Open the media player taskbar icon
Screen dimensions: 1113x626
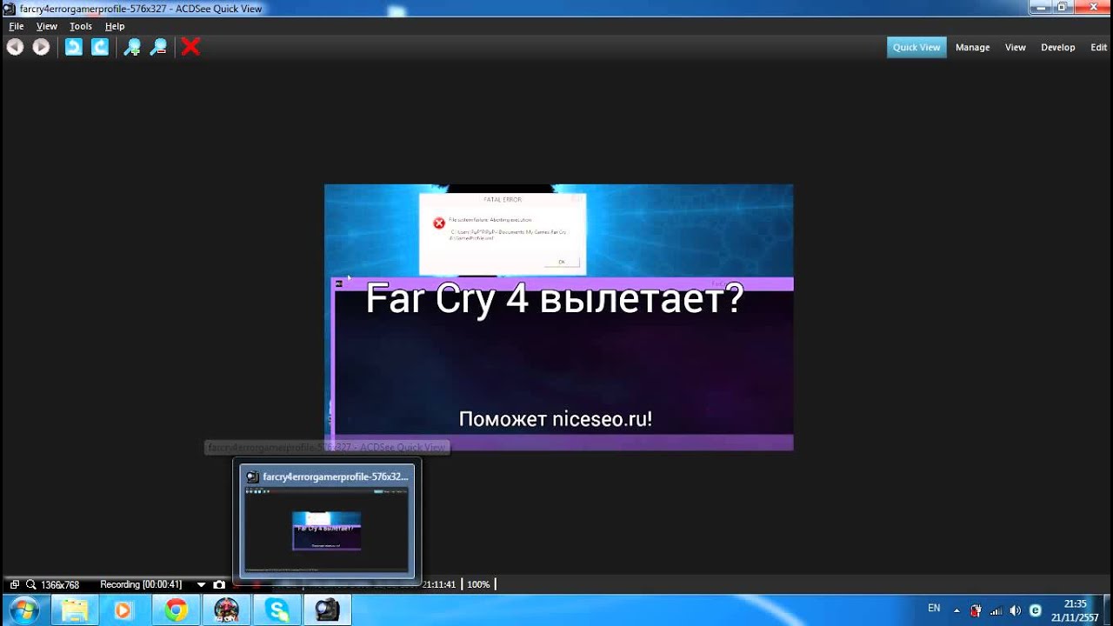point(123,610)
